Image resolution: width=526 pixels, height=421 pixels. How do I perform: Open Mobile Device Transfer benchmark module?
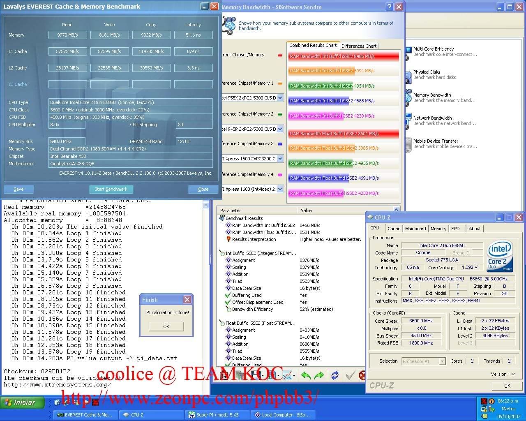pos(441,143)
